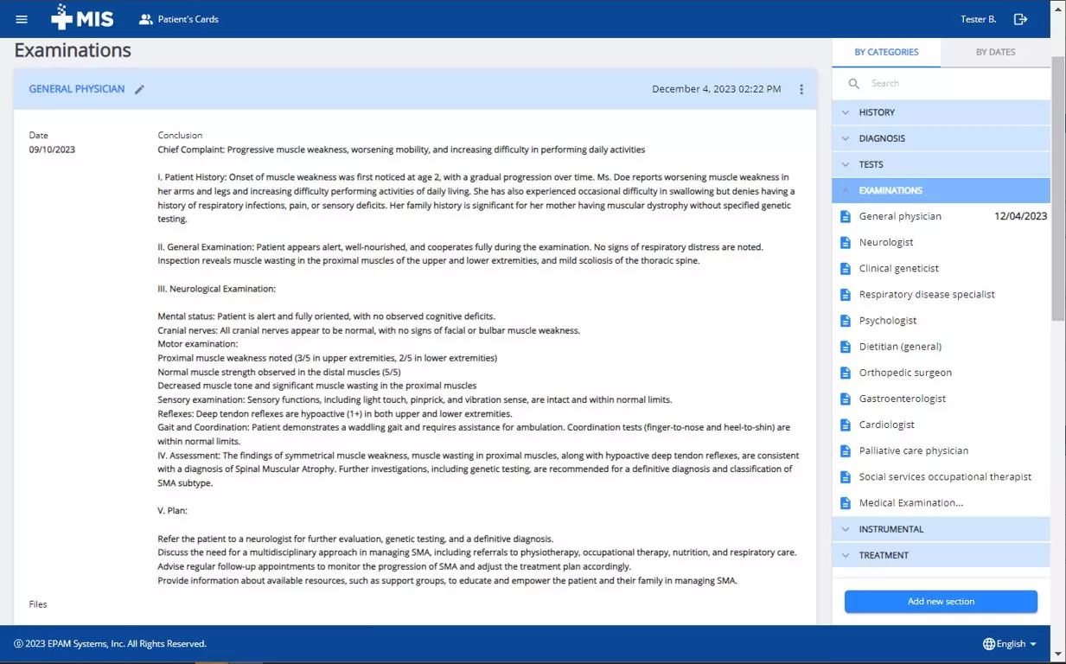Open the General physician examination entry
The height and width of the screenshot is (664, 1066).
tap(900, 216)
